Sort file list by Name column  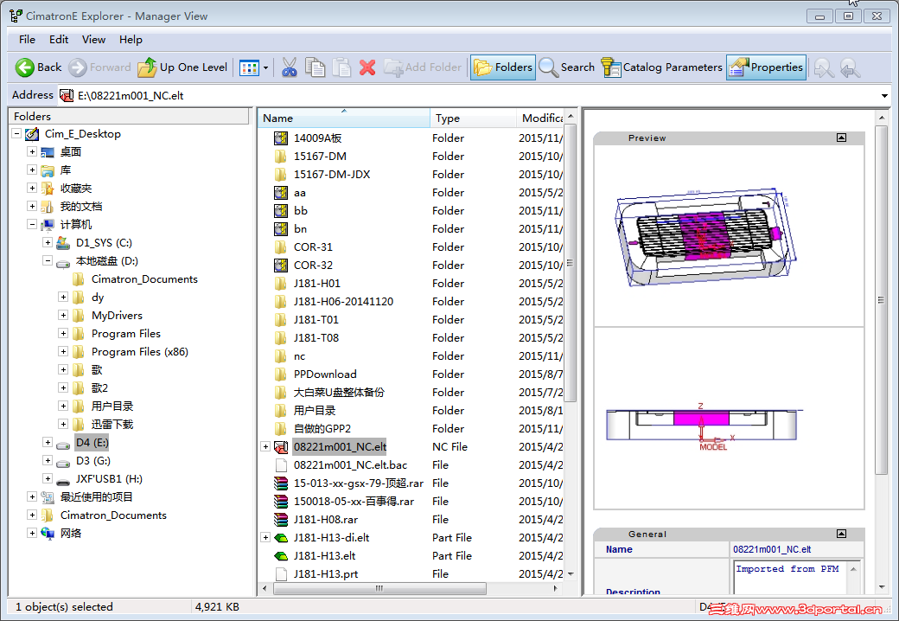[343, 118]
